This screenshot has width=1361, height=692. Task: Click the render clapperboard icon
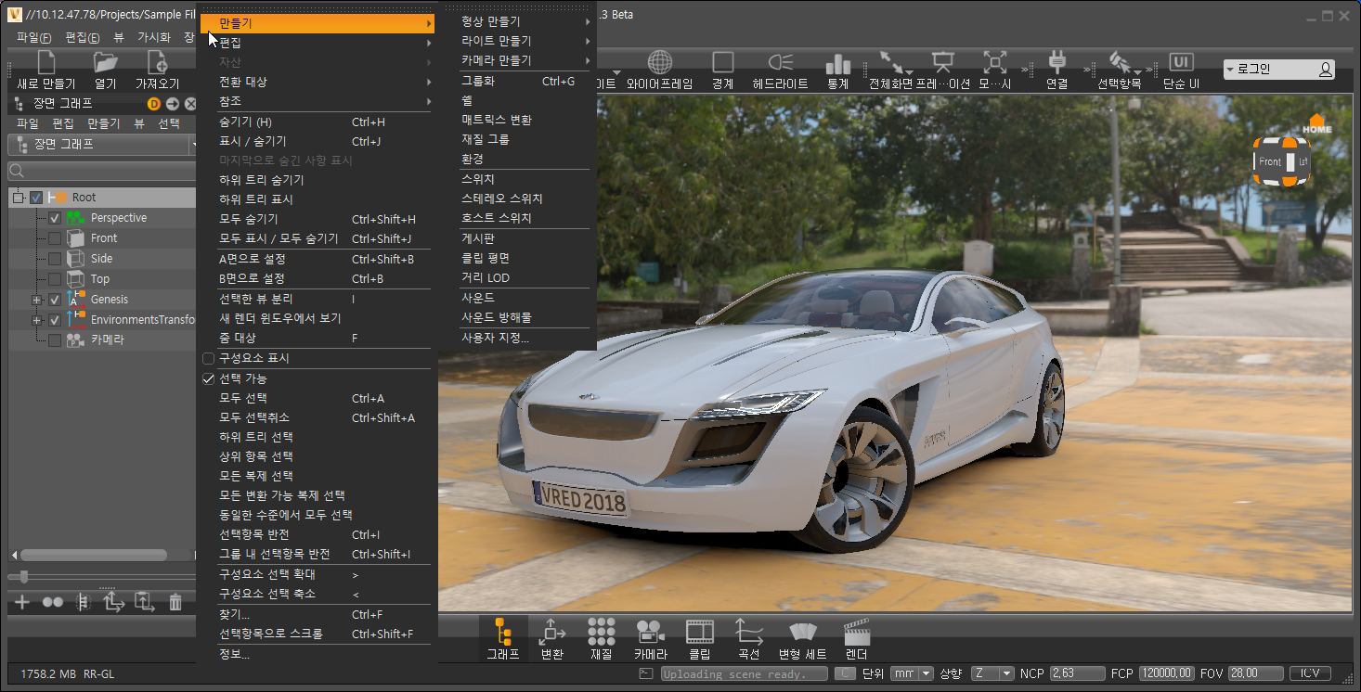(x=856, y=633)
